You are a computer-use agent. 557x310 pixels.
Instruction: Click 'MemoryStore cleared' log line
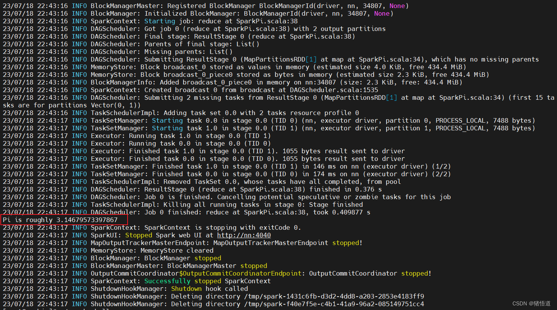pos(108,250)
